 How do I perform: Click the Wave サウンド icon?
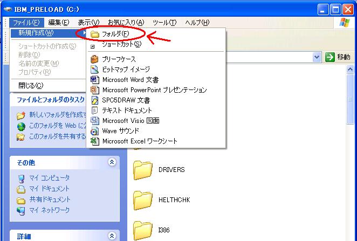tap(94, 131)
